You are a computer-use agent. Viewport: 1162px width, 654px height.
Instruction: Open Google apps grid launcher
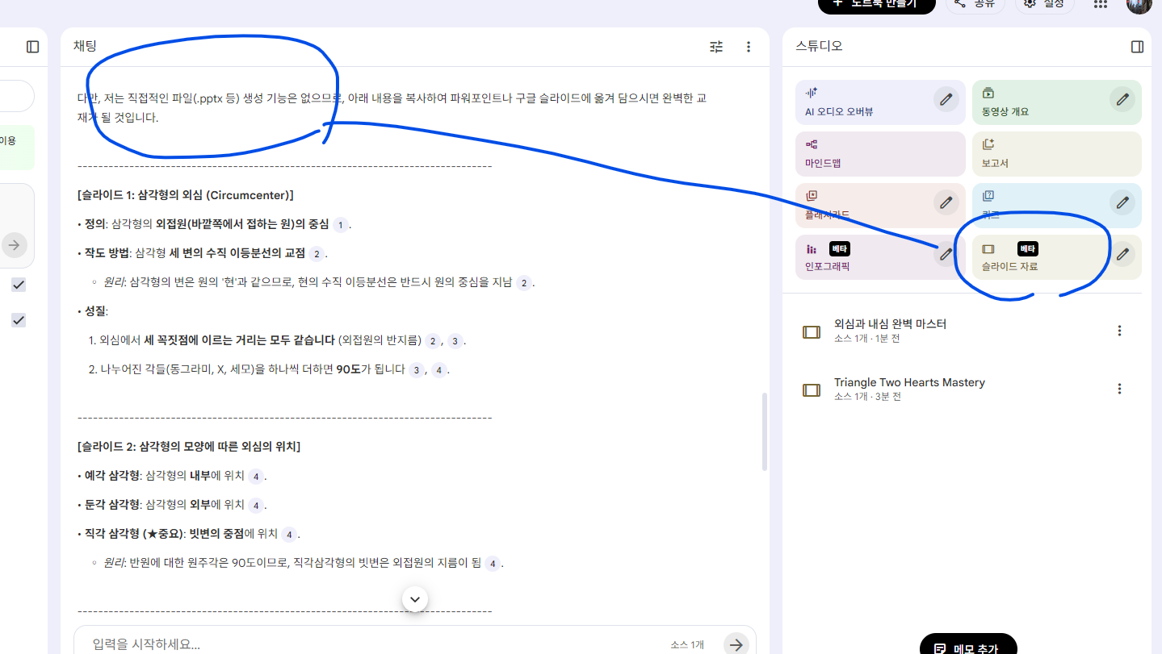1100,4
